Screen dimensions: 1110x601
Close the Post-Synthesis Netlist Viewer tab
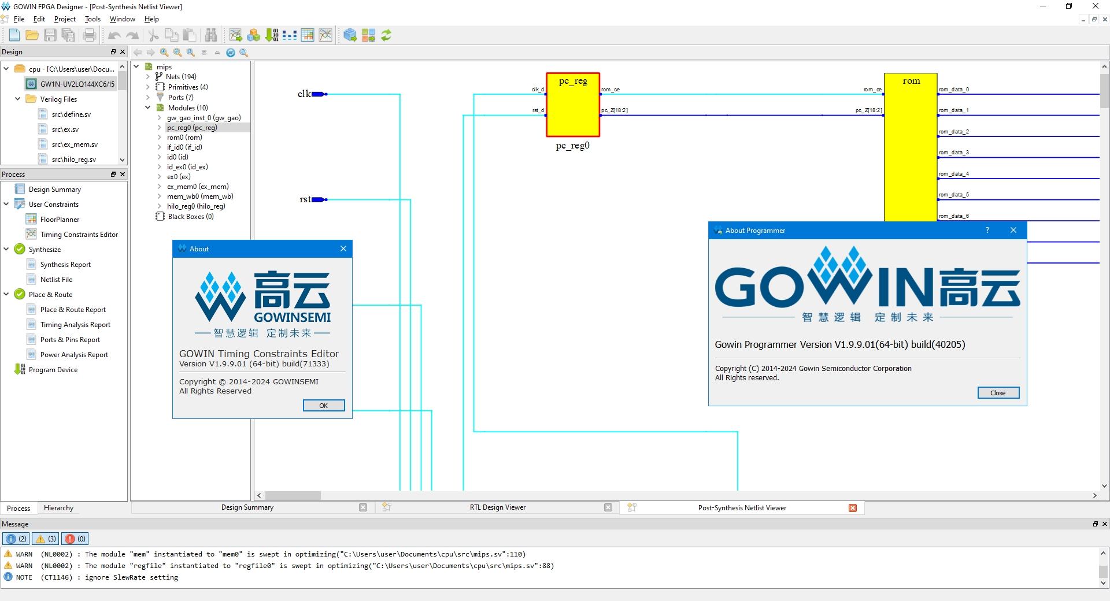[853, 508]
